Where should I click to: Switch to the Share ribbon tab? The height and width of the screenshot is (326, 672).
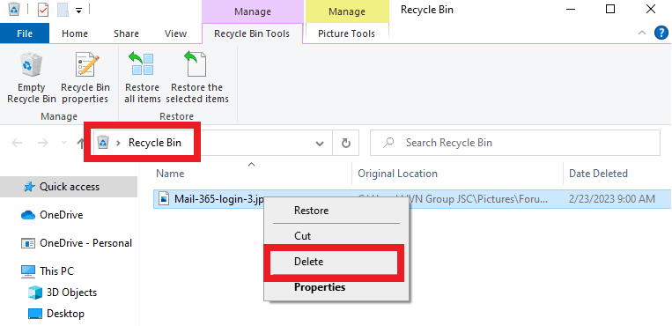pyautogui.click(x=126, y=33)
